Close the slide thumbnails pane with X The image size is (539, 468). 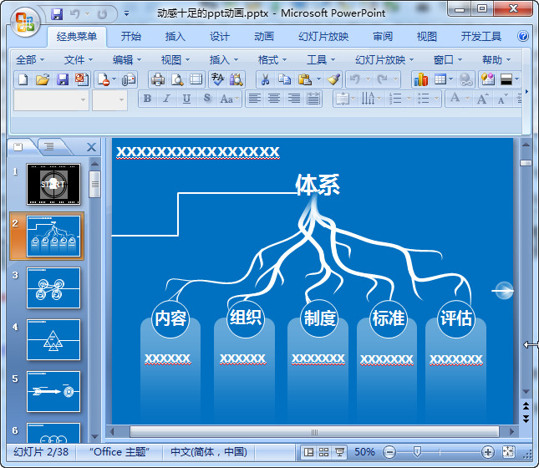point(91,147)
